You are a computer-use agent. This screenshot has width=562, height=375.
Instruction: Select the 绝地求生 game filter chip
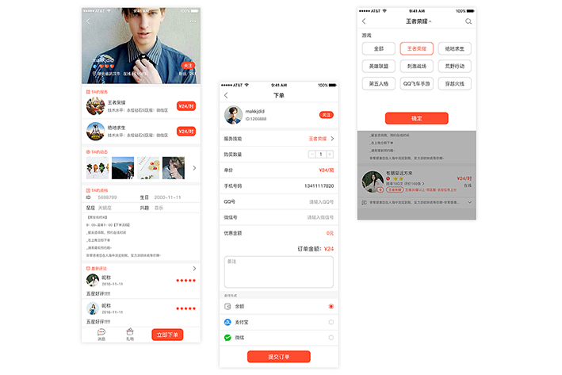(x=454, y=48)
